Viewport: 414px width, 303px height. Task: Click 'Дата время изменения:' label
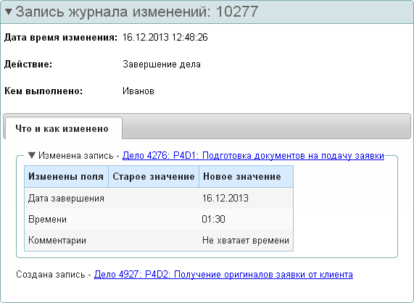(x=61, y=38)
